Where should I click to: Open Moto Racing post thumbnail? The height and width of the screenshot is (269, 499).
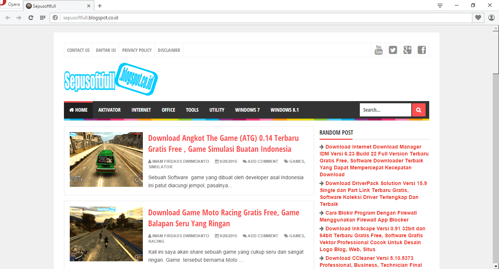106,234
